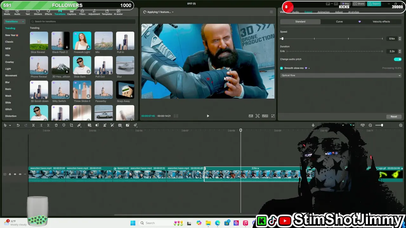
Task: Adjust the Duration value stepper arrows
Action: click(x=400, y=51)
